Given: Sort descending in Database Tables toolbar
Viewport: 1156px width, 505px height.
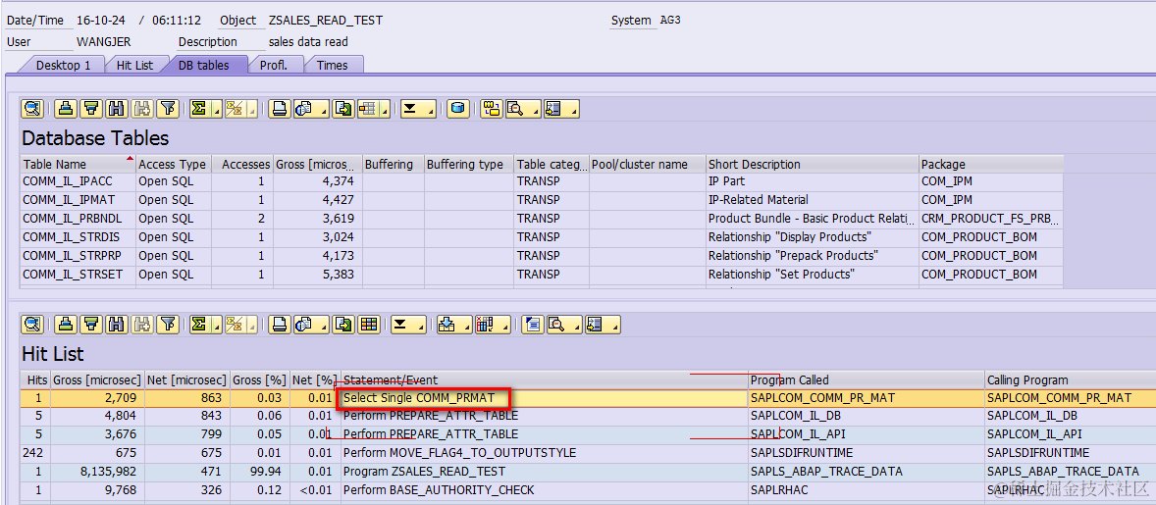Looking at the screenshot, I should pos(90,109).
